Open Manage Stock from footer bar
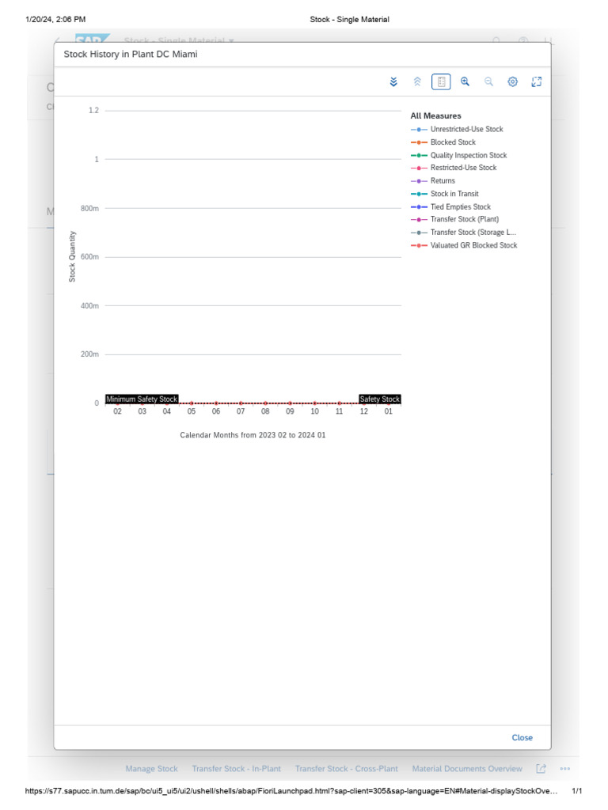 (x=151, y=768)
